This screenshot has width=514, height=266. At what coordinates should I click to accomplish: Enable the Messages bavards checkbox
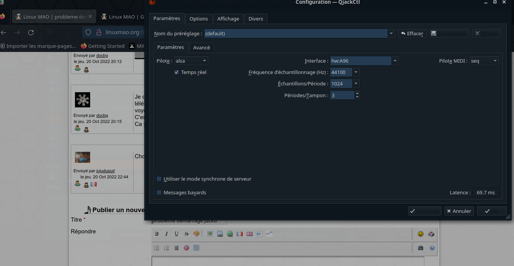[159, 192]
